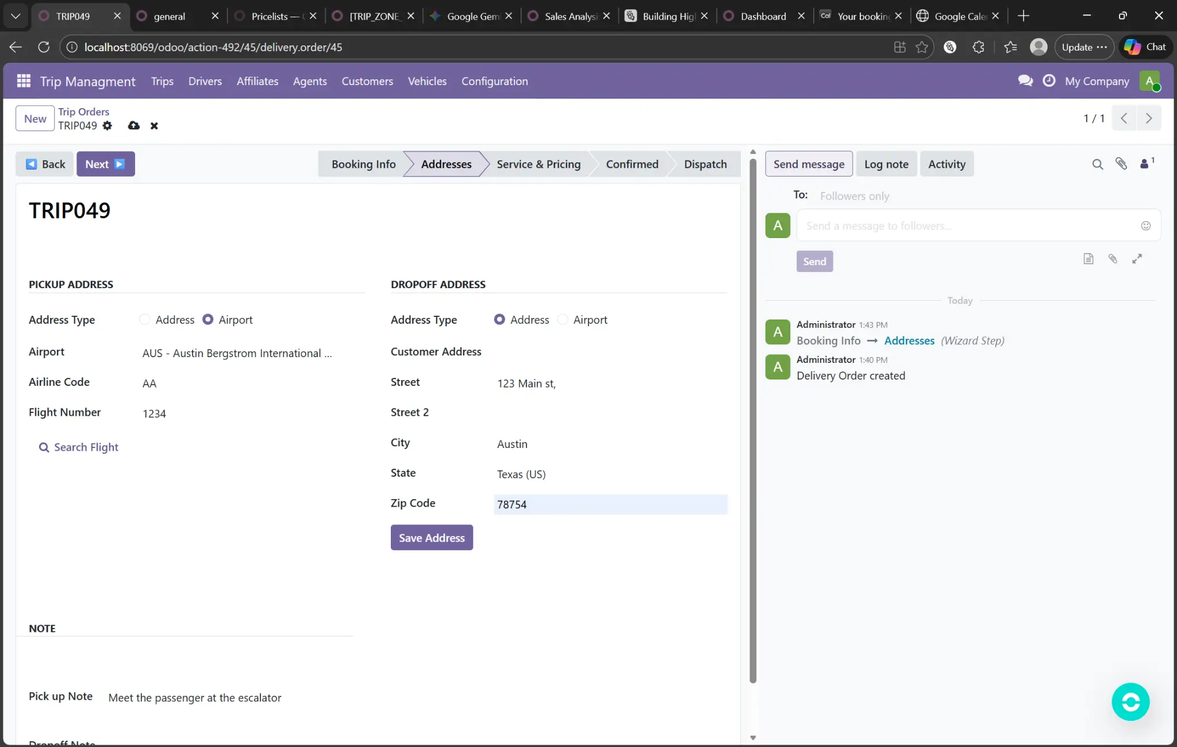Open the My Company switcher
This screenshot has width=1177, height=747.
(1097, 81)
